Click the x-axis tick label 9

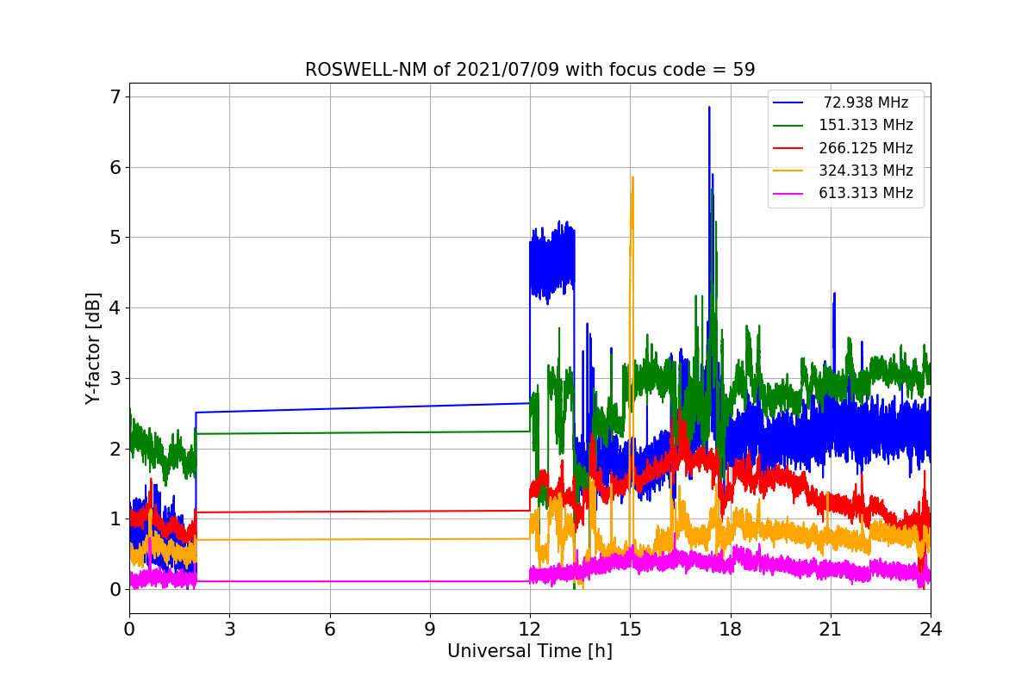click(x=430, y=630)
